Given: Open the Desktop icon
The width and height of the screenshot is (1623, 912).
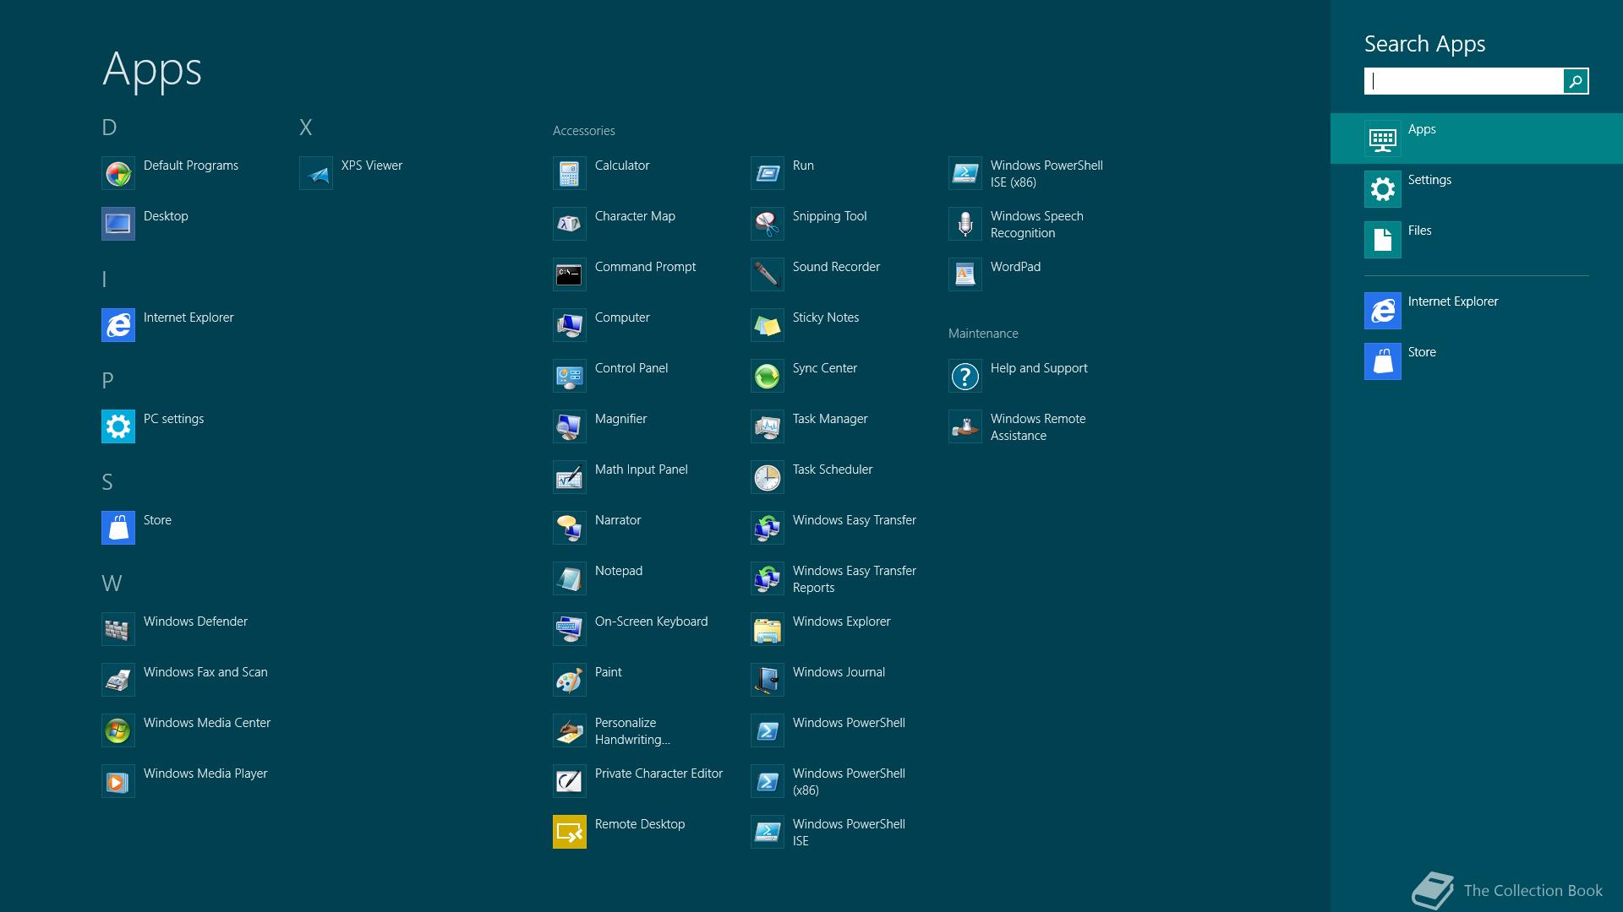Looking at the screenshot, I should point(117,224).
